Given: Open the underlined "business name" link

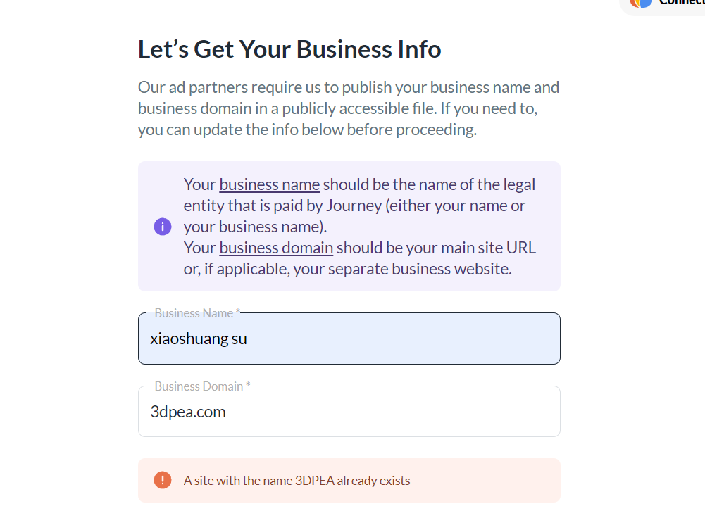Looking at the screenshot, I should [x=269, y=184].
